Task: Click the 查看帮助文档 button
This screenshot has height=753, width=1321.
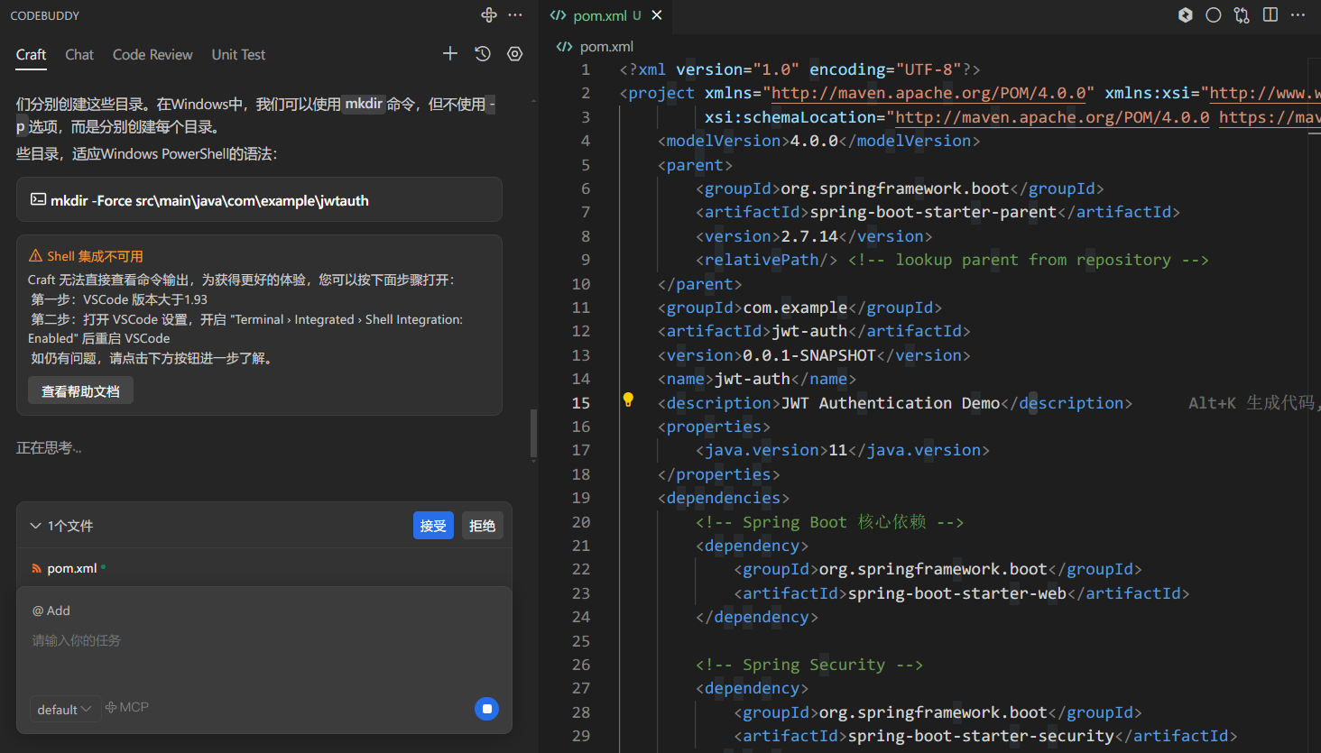Action: click(x=80, y=391)
